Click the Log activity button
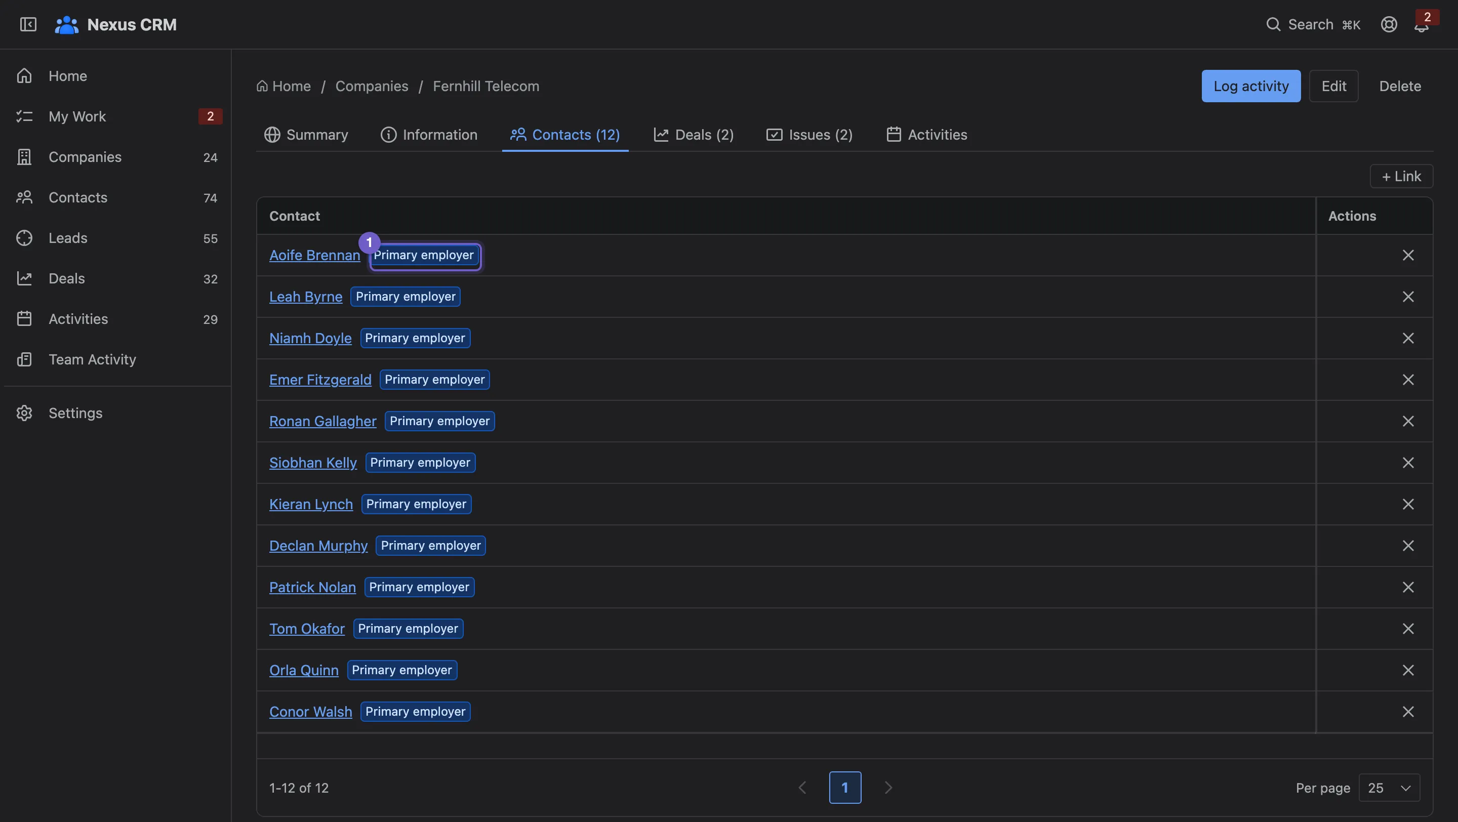1458x822 pixels. point(1251,86)
